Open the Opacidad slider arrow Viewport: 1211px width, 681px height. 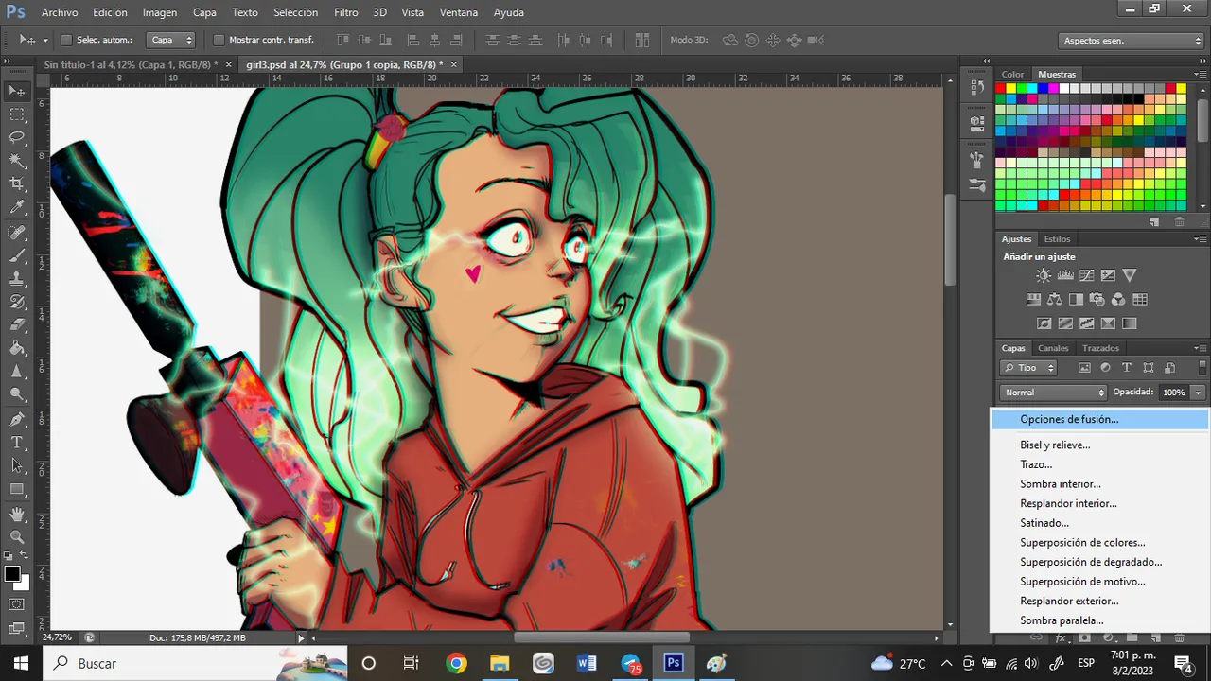click(1198, 392)
